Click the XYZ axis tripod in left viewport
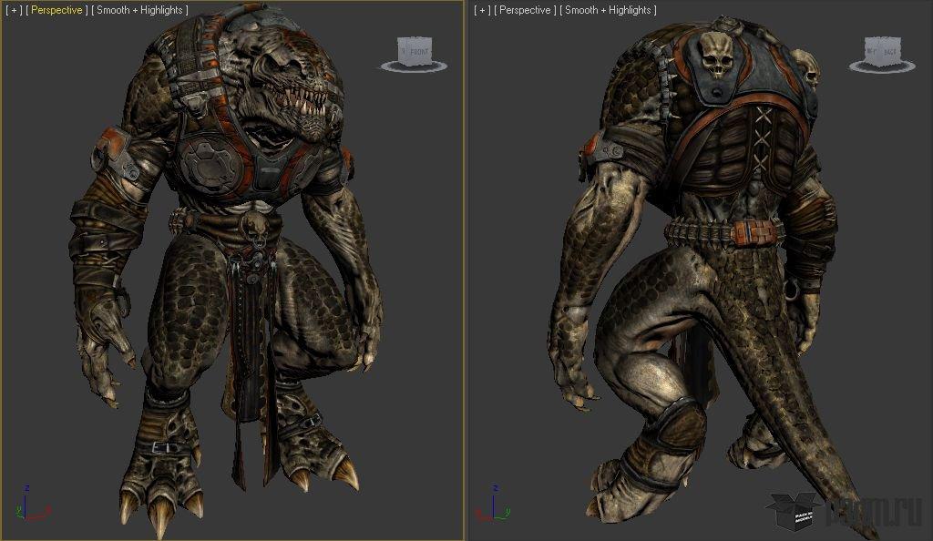 click(x=31, y=505)
